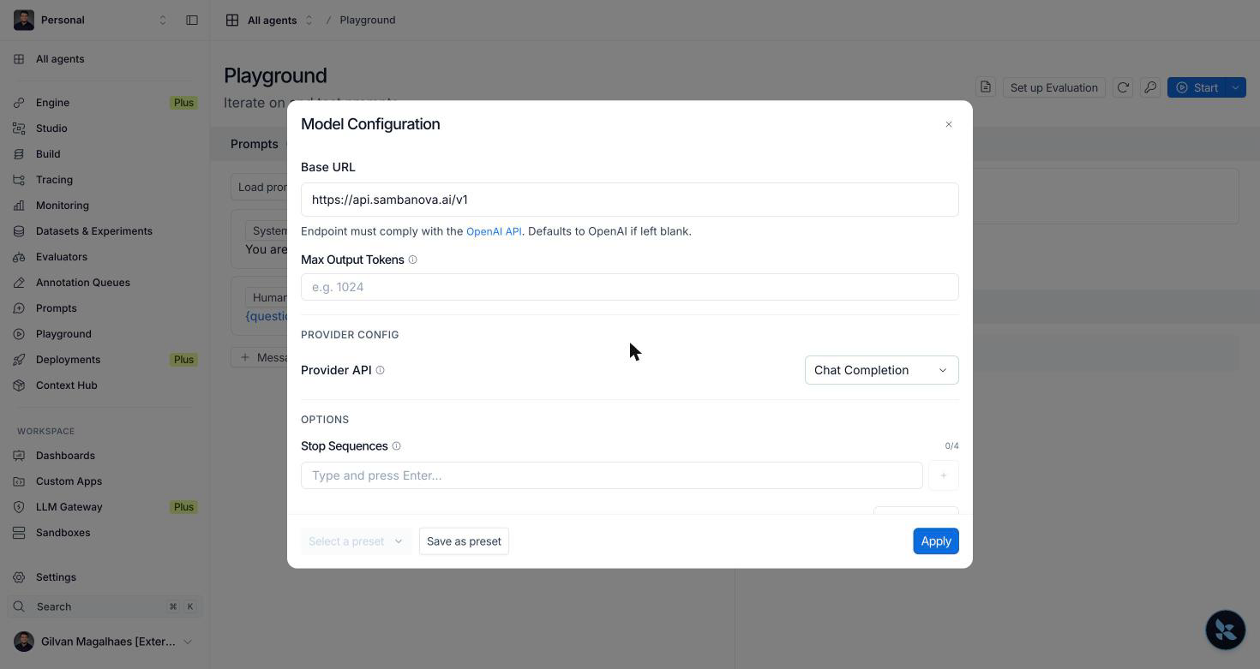Open the Personal workspace switcher
The width and height of the screenshot is (1260, 669).
coord(91,20)
